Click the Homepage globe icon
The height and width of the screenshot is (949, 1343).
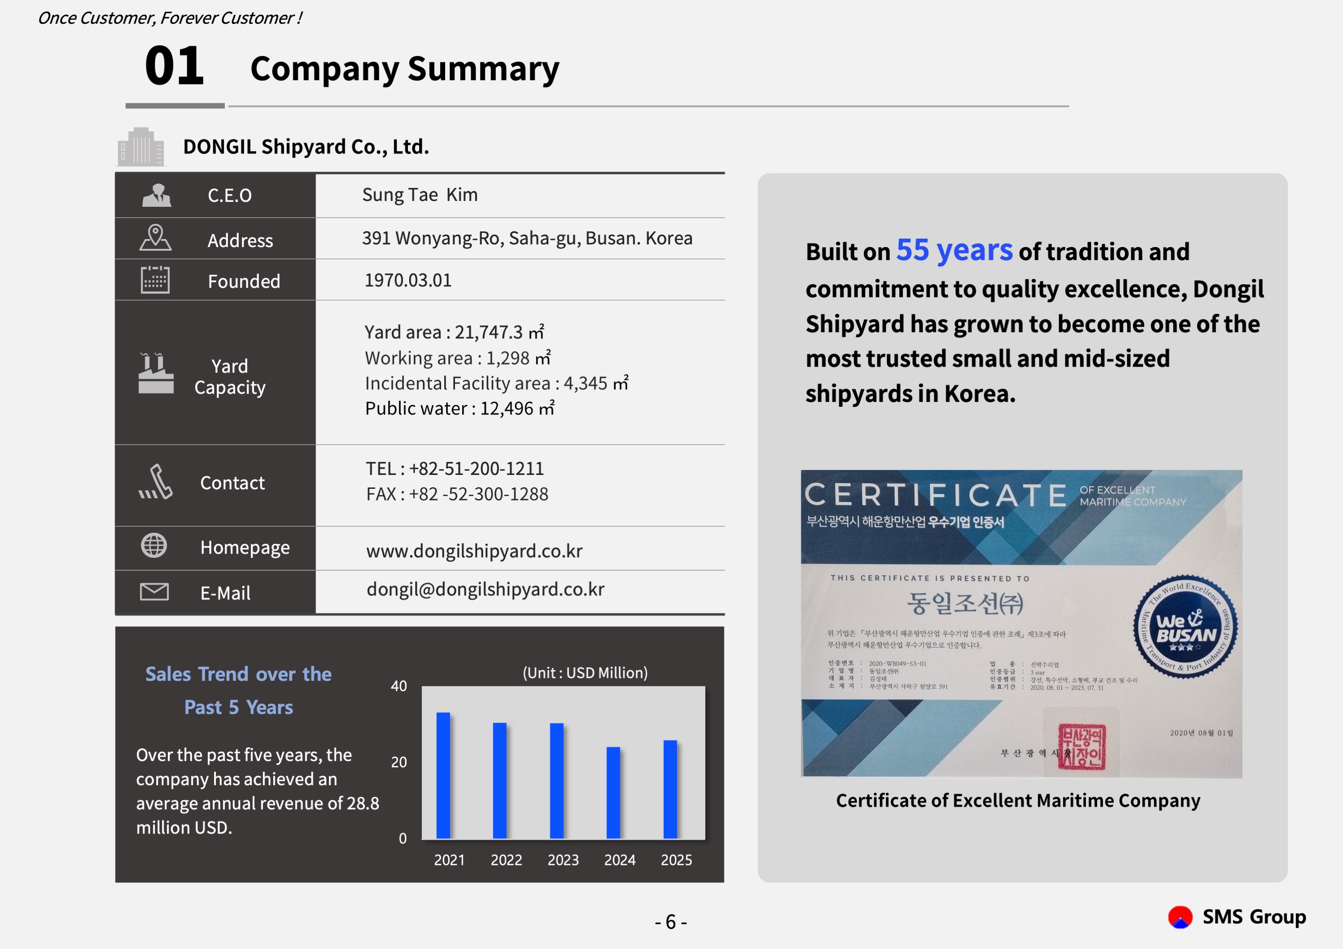[154, 546]
